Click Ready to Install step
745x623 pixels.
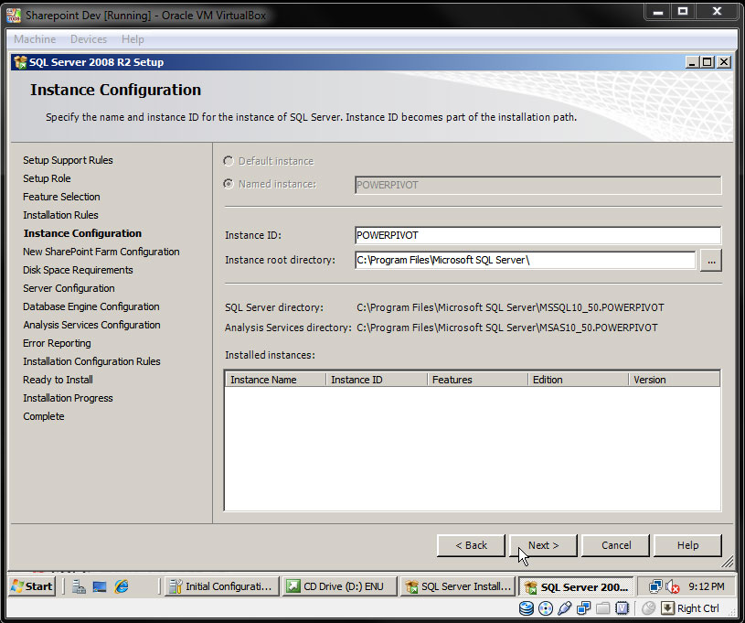point(58,380)
